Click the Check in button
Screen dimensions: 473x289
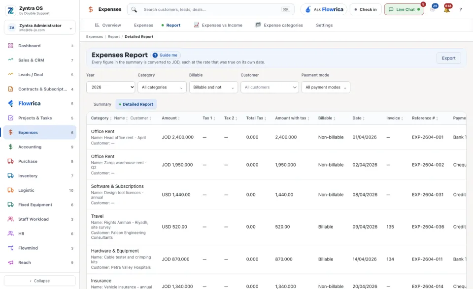tap(366, 10)
